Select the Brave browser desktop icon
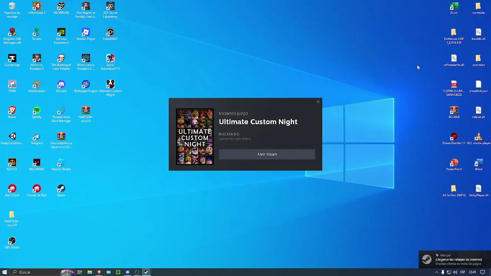Screen dimensions: 491x276 pyautogui.click(x=12, y=113)
